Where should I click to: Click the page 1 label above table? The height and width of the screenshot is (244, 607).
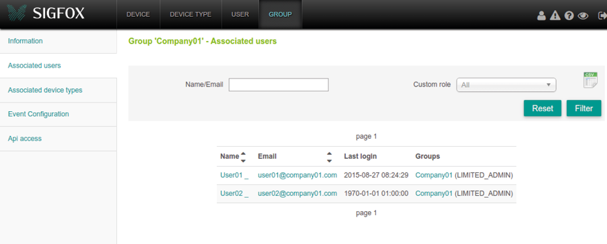(x=366, y=137)
